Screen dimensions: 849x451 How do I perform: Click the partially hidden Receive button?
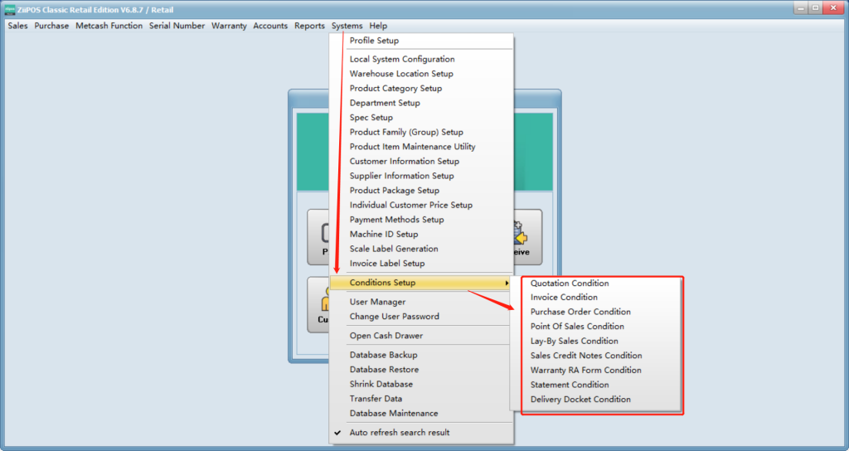tap(528, 237)
